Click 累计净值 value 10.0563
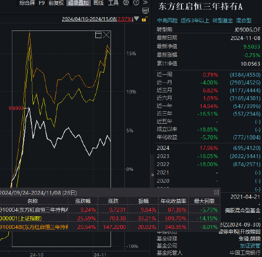The image size is (262, 257). tap(250, 64)
